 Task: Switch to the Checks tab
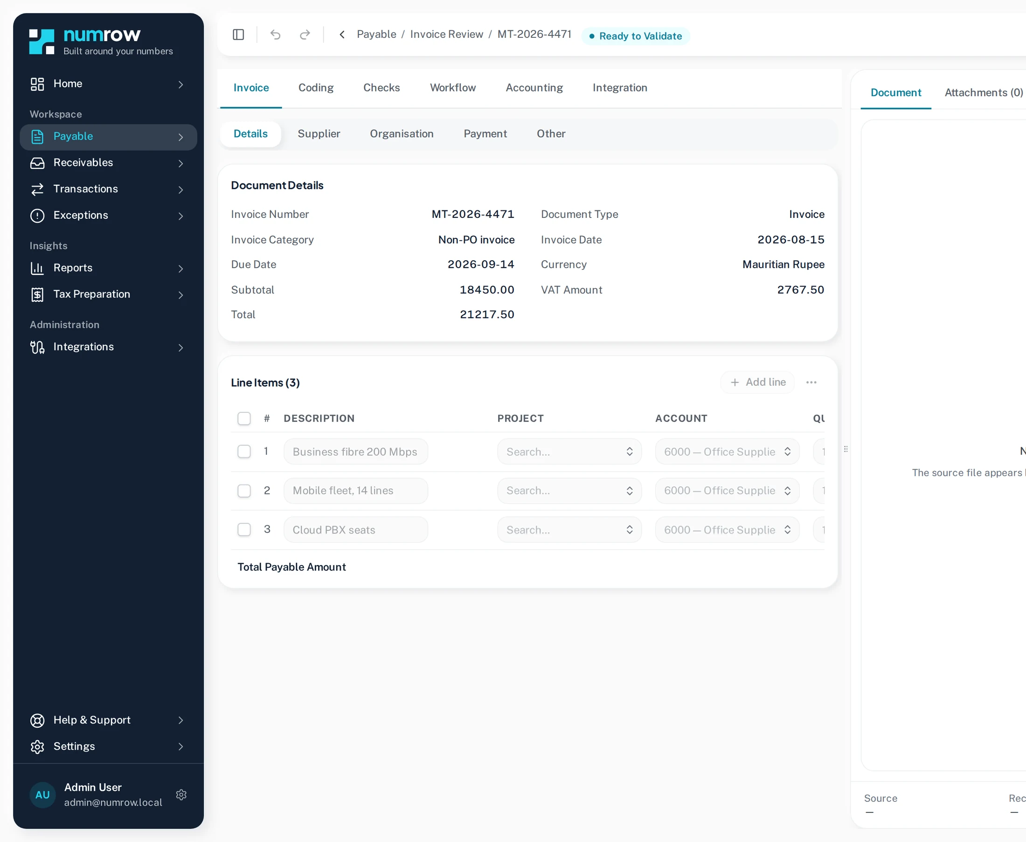click(381, 88)
